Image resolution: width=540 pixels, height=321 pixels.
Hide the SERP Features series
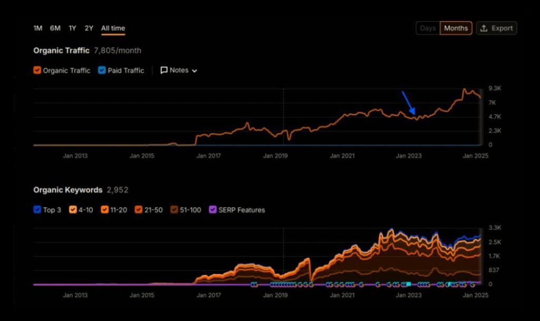(213, 210)
